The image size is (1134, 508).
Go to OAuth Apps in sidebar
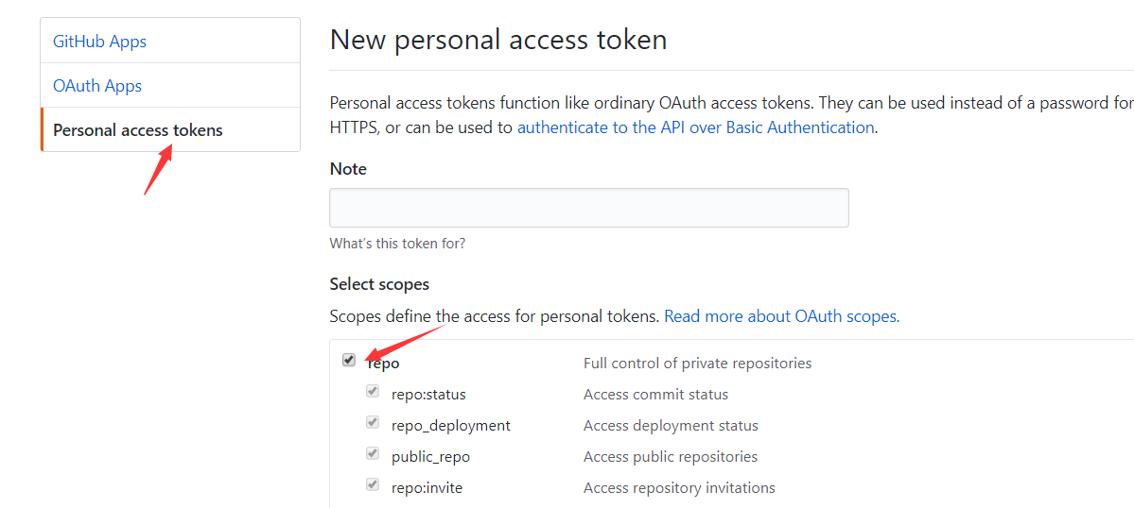97,86
